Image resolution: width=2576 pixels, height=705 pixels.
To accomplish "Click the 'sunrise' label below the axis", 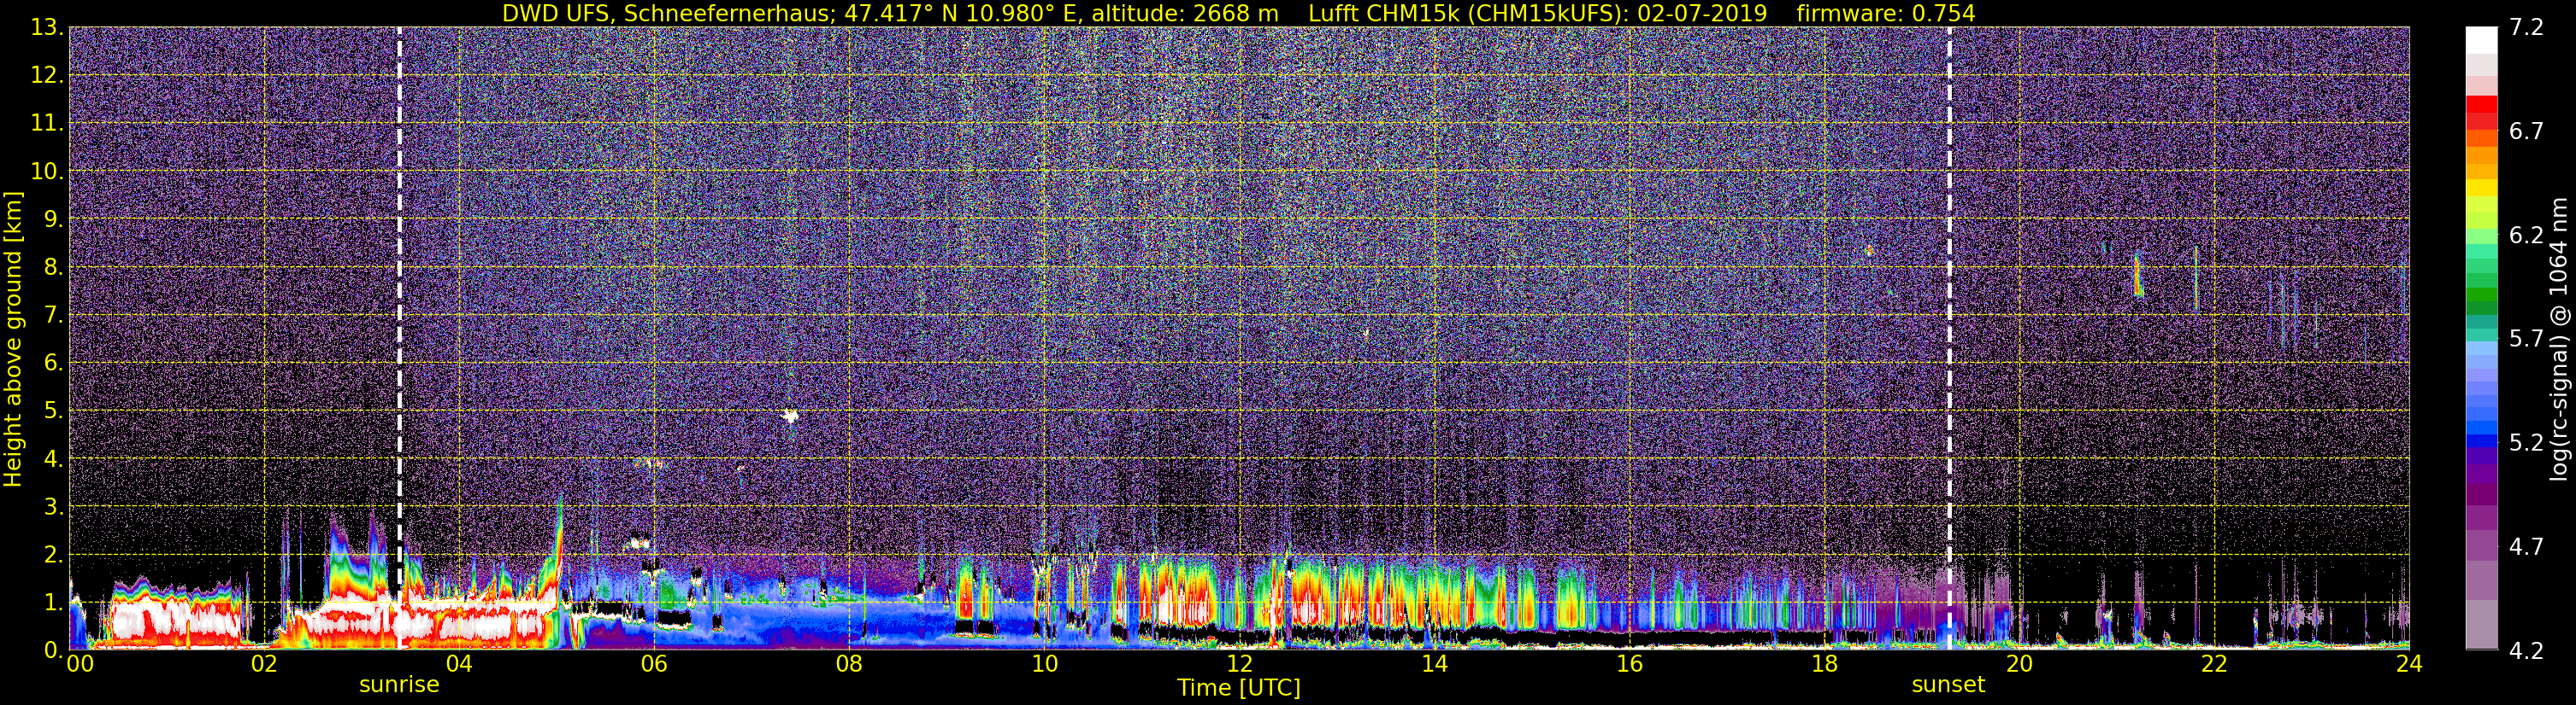I will coord(399,685).
